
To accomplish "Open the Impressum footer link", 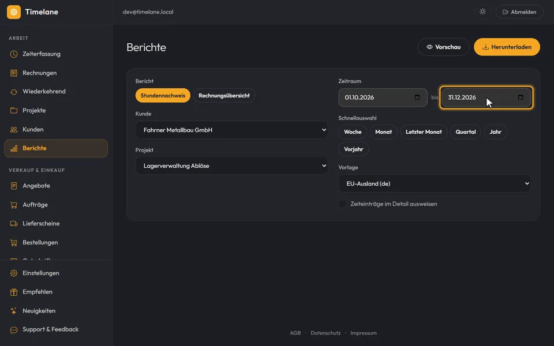I will (364, 333).
